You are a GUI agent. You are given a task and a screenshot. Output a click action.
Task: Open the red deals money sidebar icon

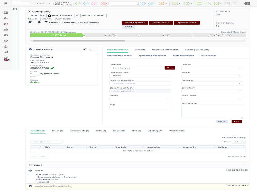6,24
